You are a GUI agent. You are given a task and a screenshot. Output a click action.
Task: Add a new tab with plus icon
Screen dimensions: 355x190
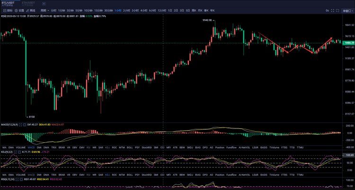44,3
